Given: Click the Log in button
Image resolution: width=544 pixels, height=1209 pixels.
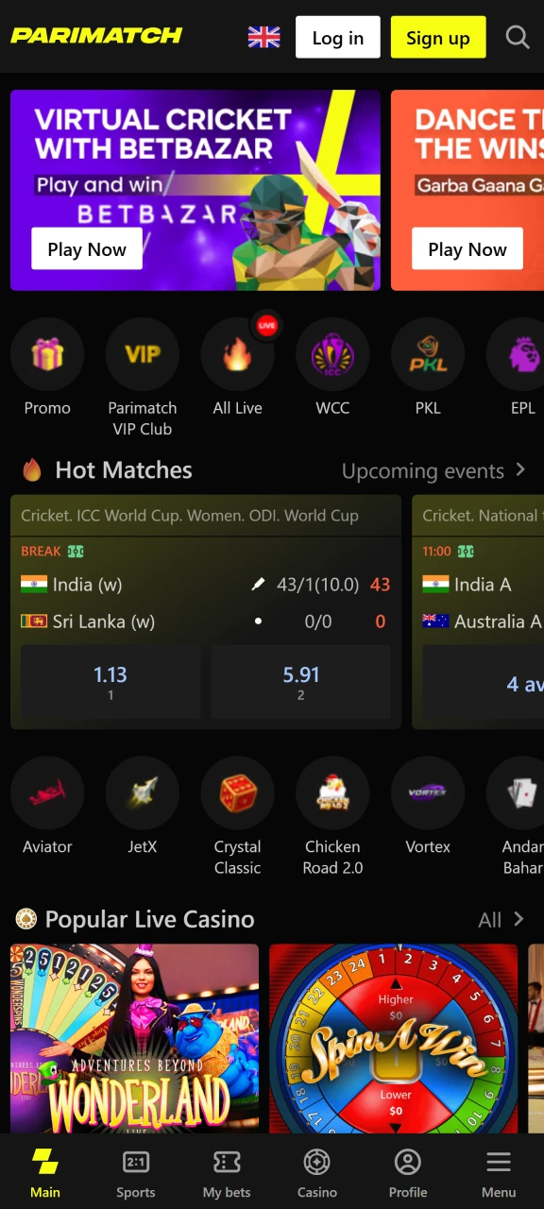Looking at the screenshot, I should pyautogui.click(x=338, y=38).
